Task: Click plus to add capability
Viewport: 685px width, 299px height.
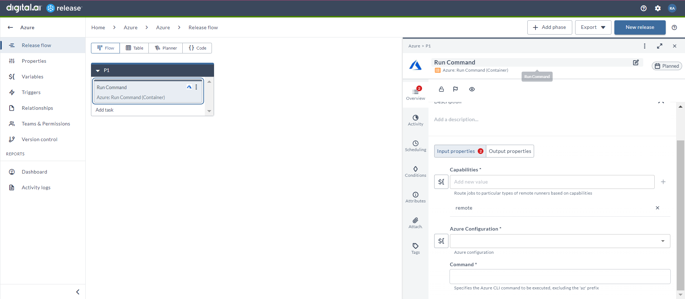Action: [x=663, y=182]
